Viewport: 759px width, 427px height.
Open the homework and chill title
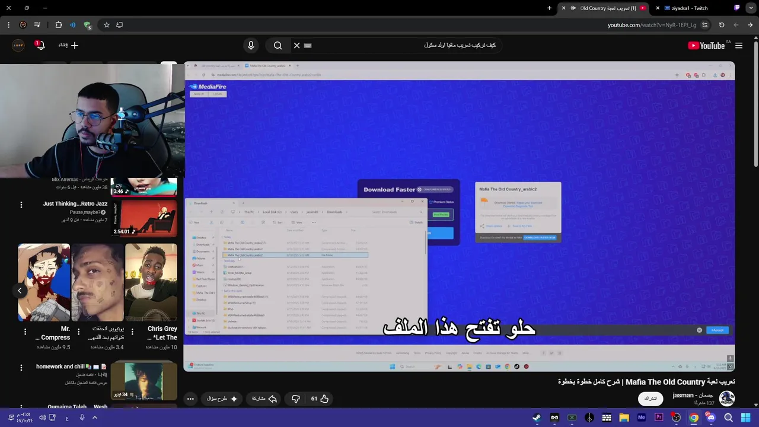(72, 367)
